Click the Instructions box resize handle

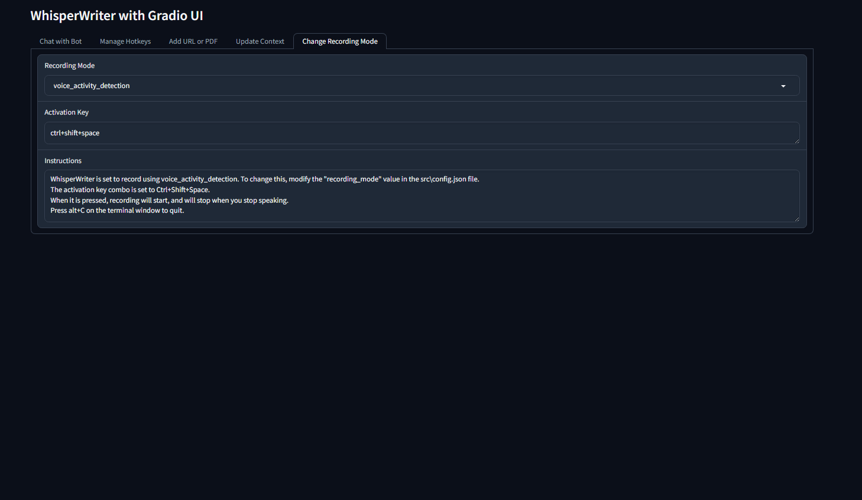pos(796,219)
